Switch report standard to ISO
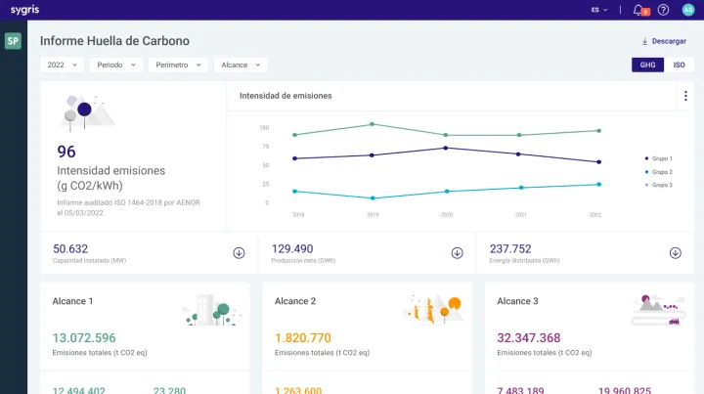The width and height of the screenshot is (704, 394). [679, 65]
